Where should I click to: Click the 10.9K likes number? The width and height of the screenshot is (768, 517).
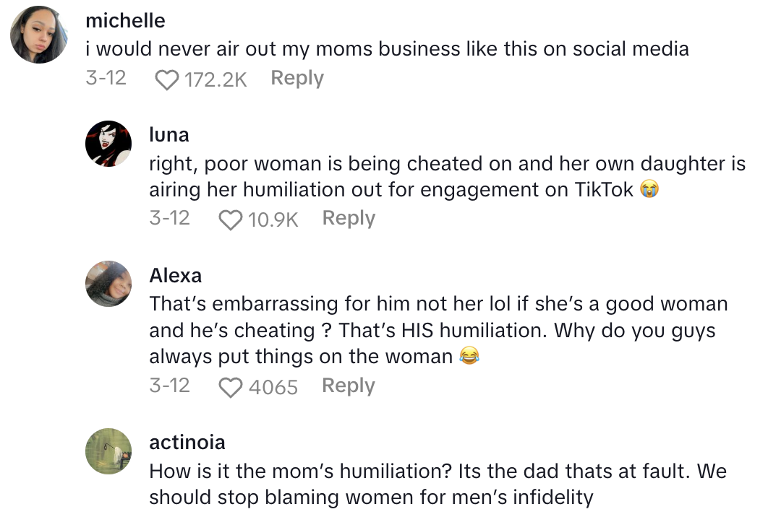click(x=273, y=220)
